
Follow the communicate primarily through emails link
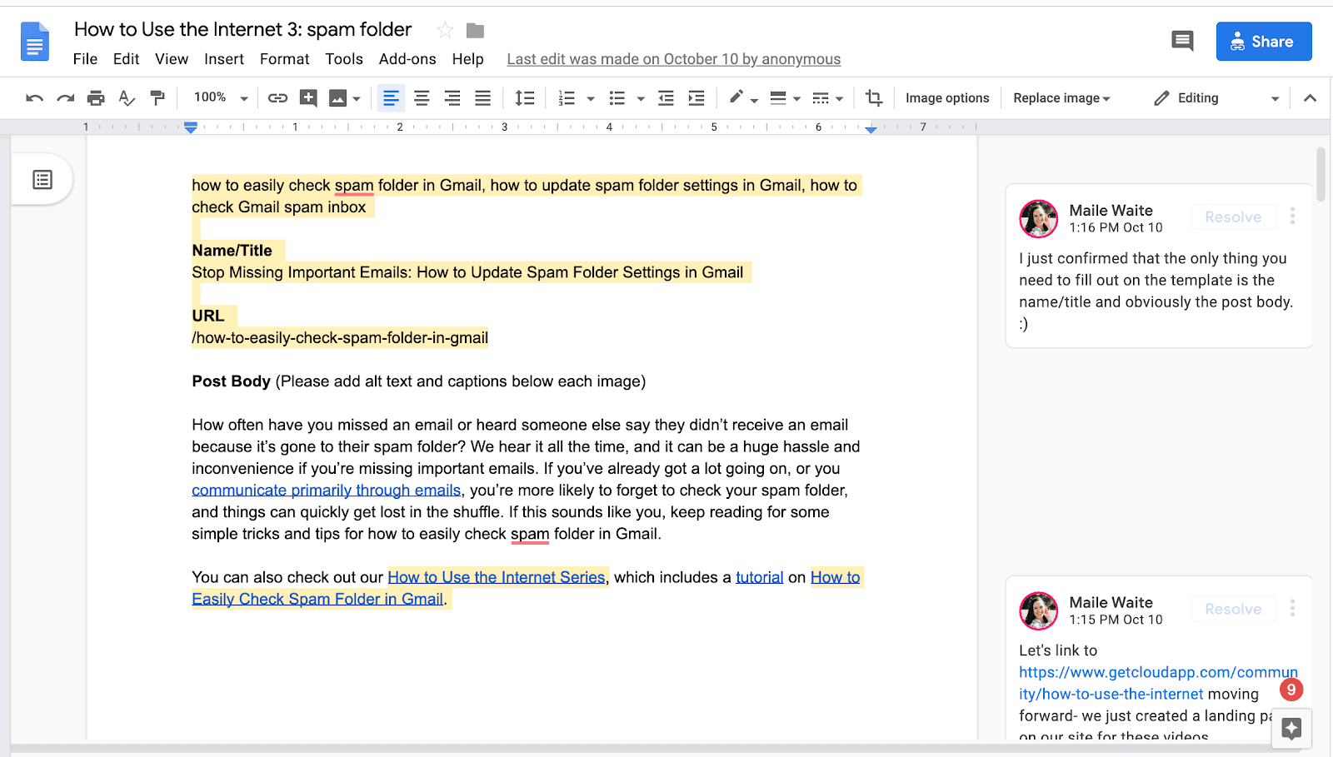pos(326,490)
